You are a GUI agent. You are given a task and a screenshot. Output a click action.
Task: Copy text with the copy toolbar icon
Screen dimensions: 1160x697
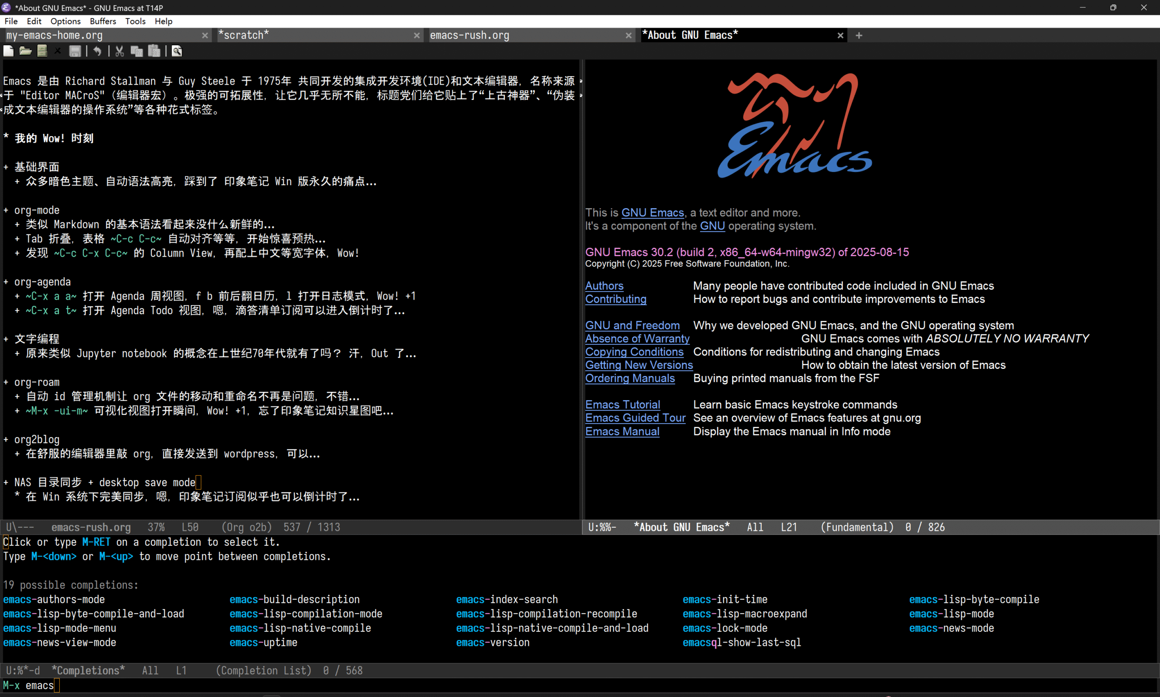137,51
